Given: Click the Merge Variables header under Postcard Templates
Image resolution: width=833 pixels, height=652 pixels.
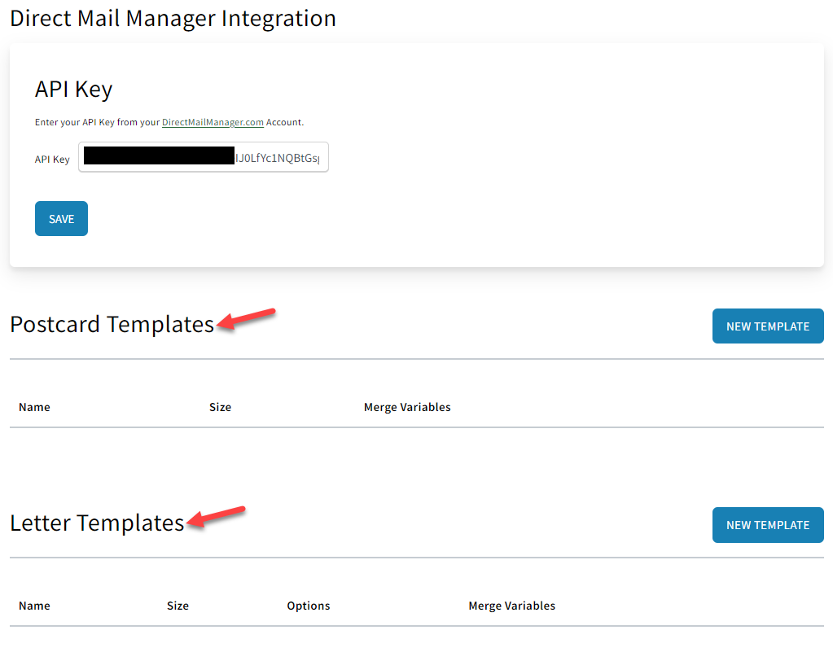Looking at the screenshot, I should point(407,406).
